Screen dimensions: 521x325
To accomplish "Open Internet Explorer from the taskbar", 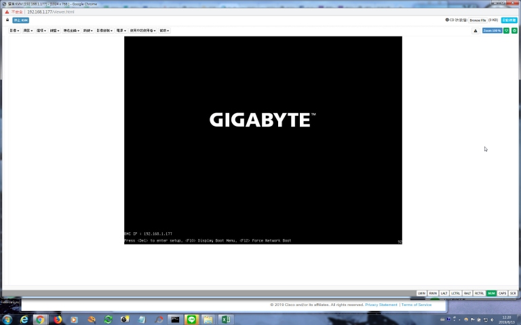I will coord(24,320).
